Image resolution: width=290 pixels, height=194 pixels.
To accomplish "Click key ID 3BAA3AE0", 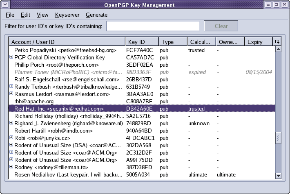I will [140, 94].
